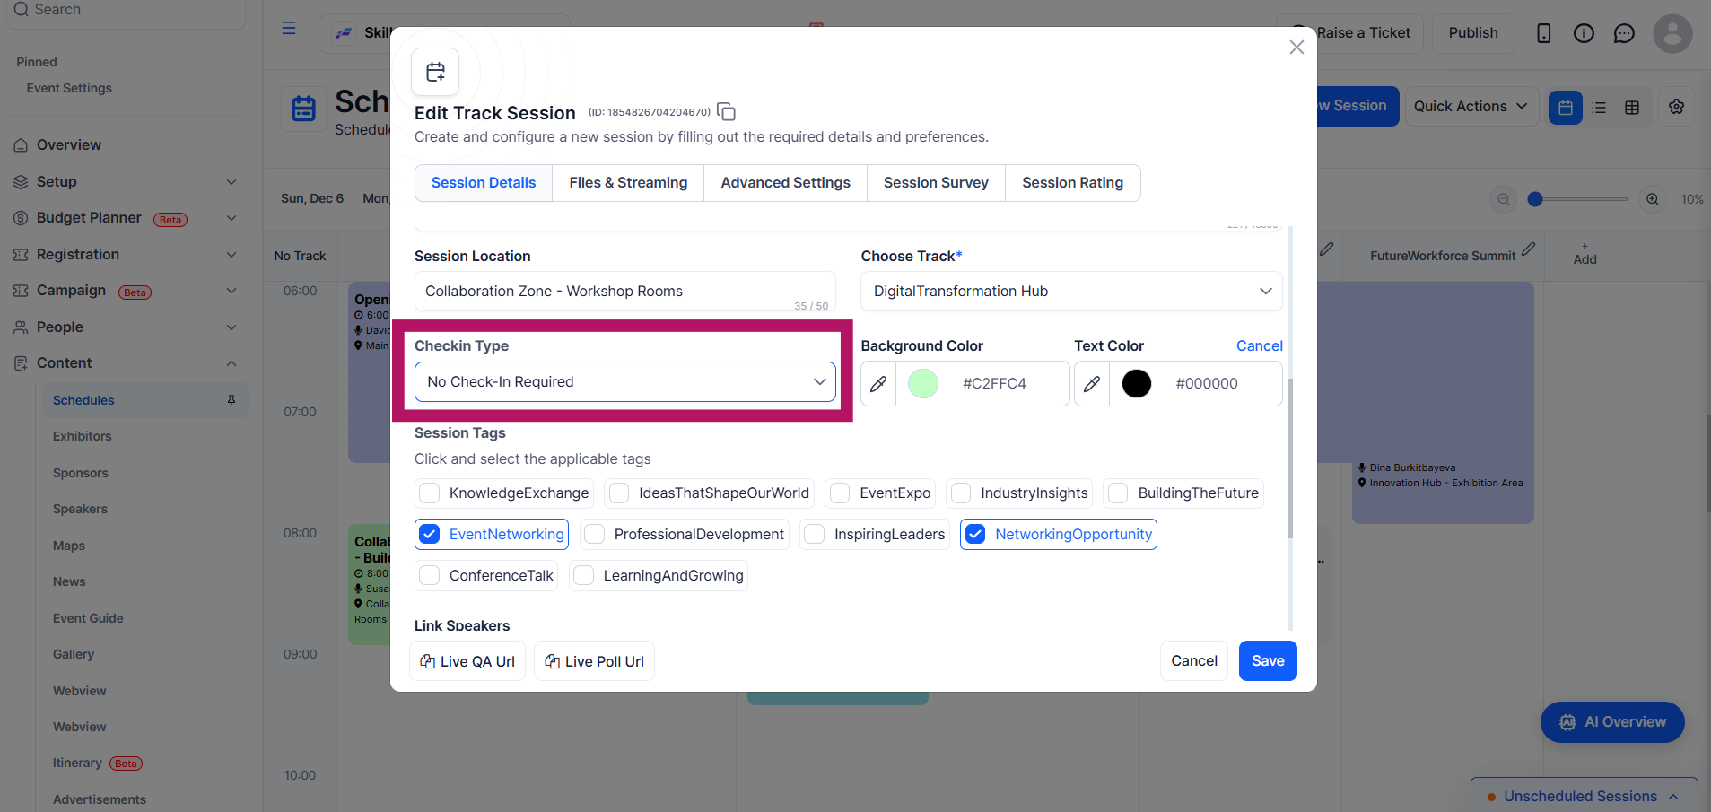Expand the Registration sidebar section
1711x812 pixels.
231,255
